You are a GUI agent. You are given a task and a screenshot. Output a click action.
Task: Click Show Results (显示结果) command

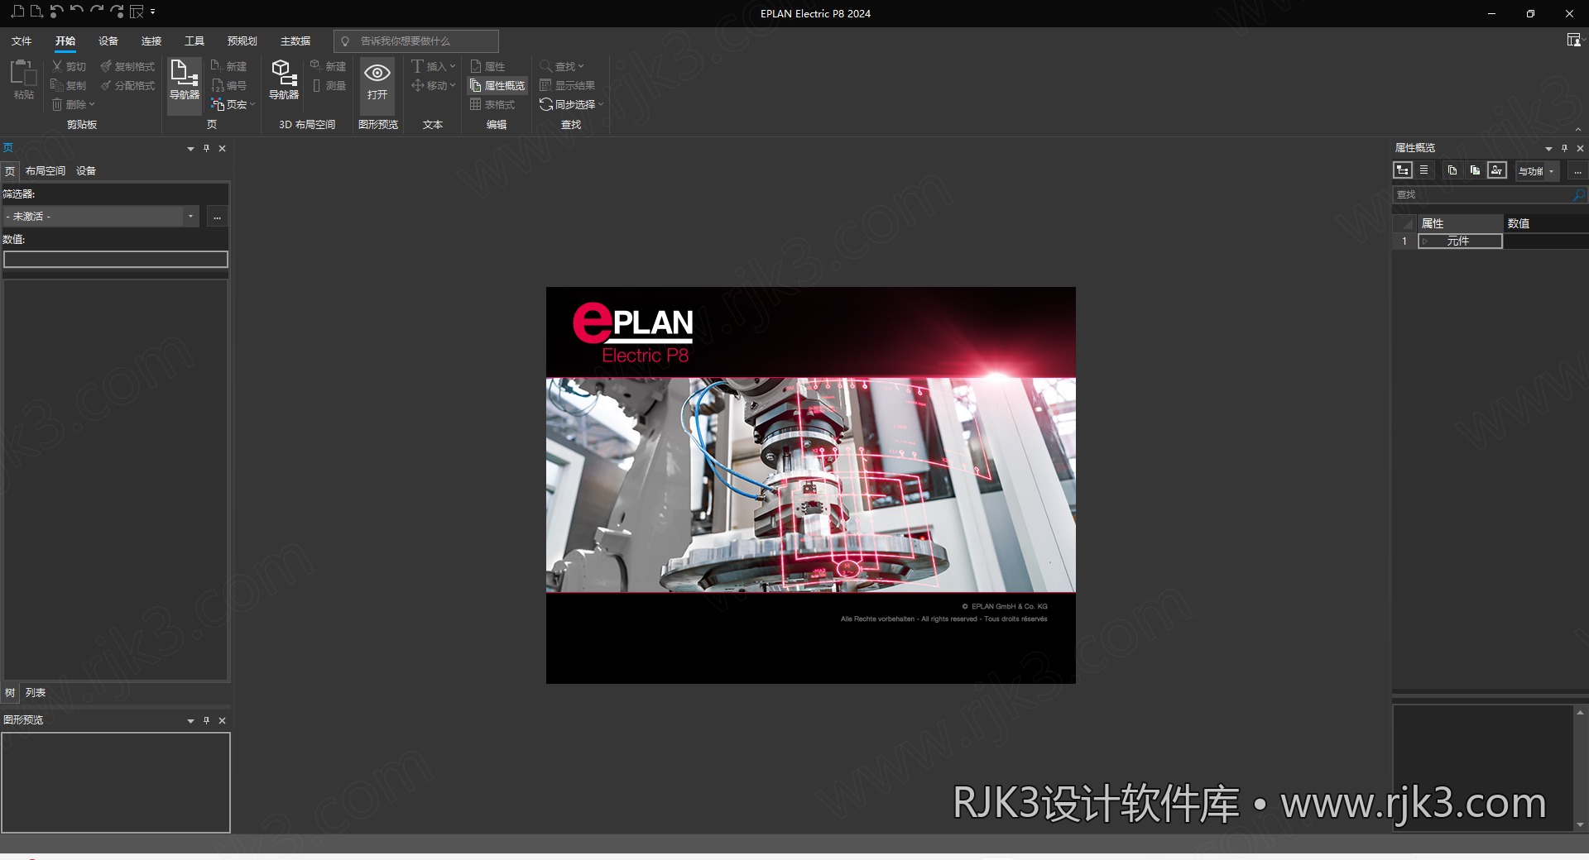567,85
